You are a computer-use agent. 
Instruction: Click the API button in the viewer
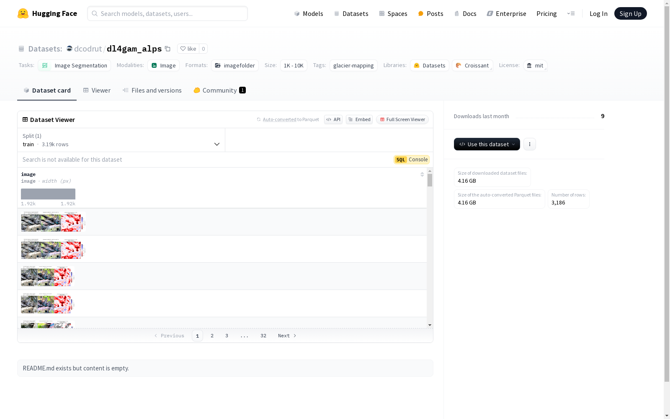pyautogui.click(x=333, y=119)
